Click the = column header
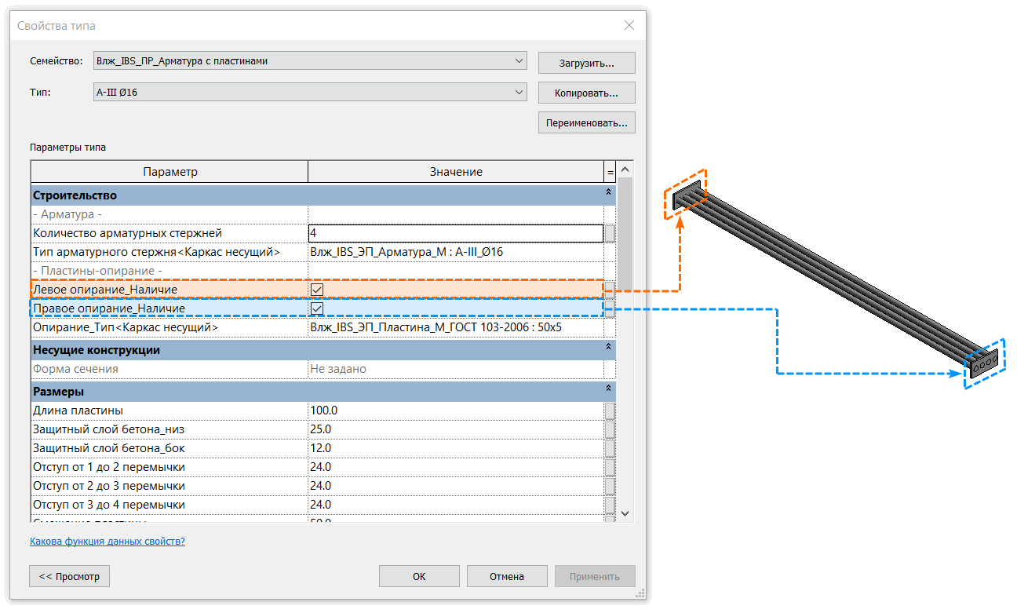 tap(610, 172)
